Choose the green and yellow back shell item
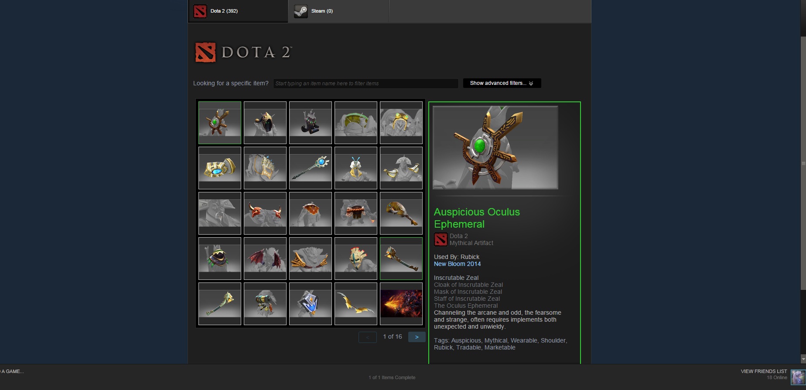This screenshot has height=390, width=806. (356, 123)
